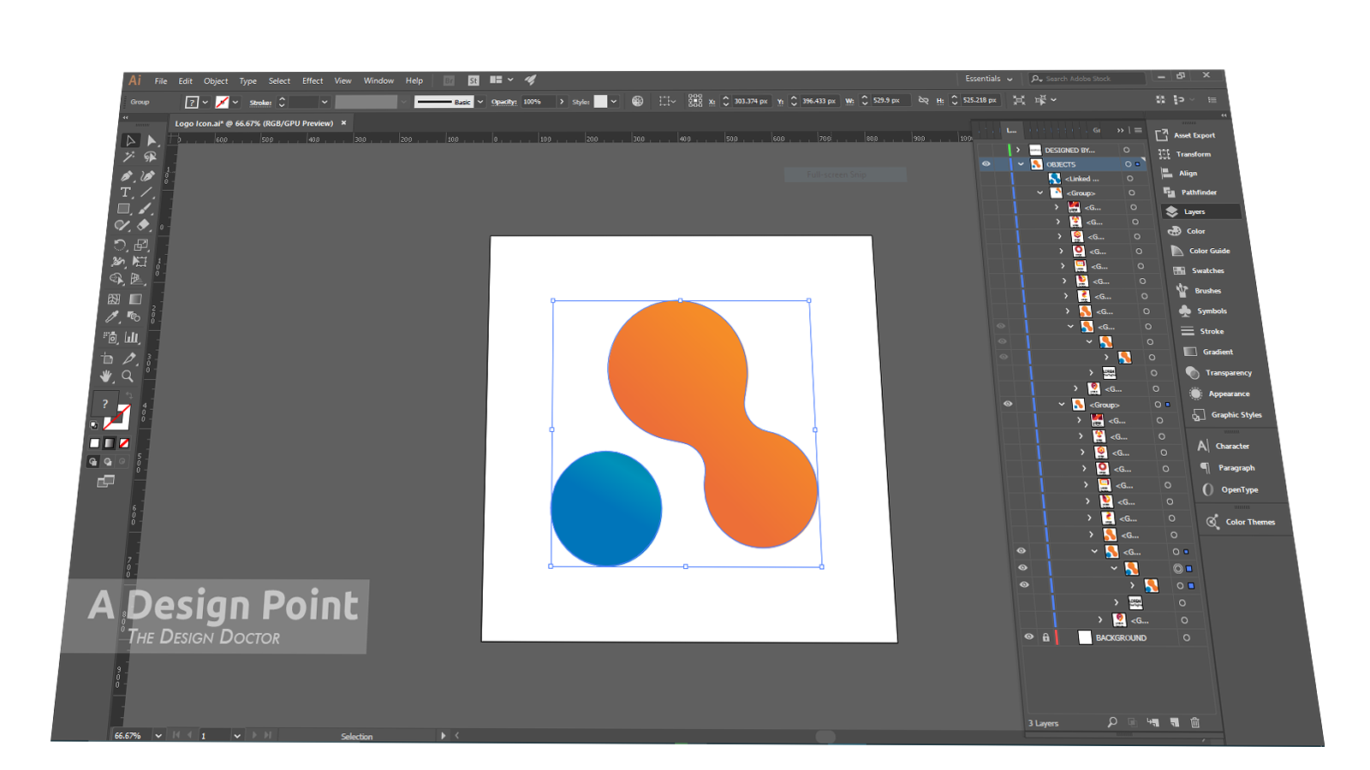Expand the DESIGNED BY layer
Image resolution: width=1370 pixels, height=770 pixels.
tap(1018, 150)
